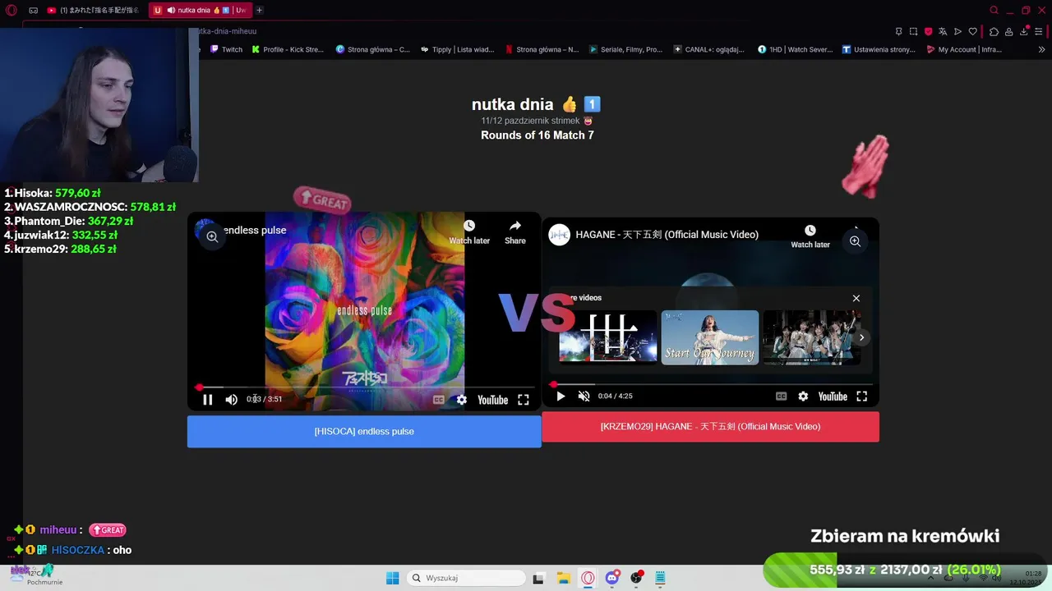The height and width of the screenshot is (591, 1052).
Task: Enter fullscreen on HAGANE video
Action: [862, 396]
